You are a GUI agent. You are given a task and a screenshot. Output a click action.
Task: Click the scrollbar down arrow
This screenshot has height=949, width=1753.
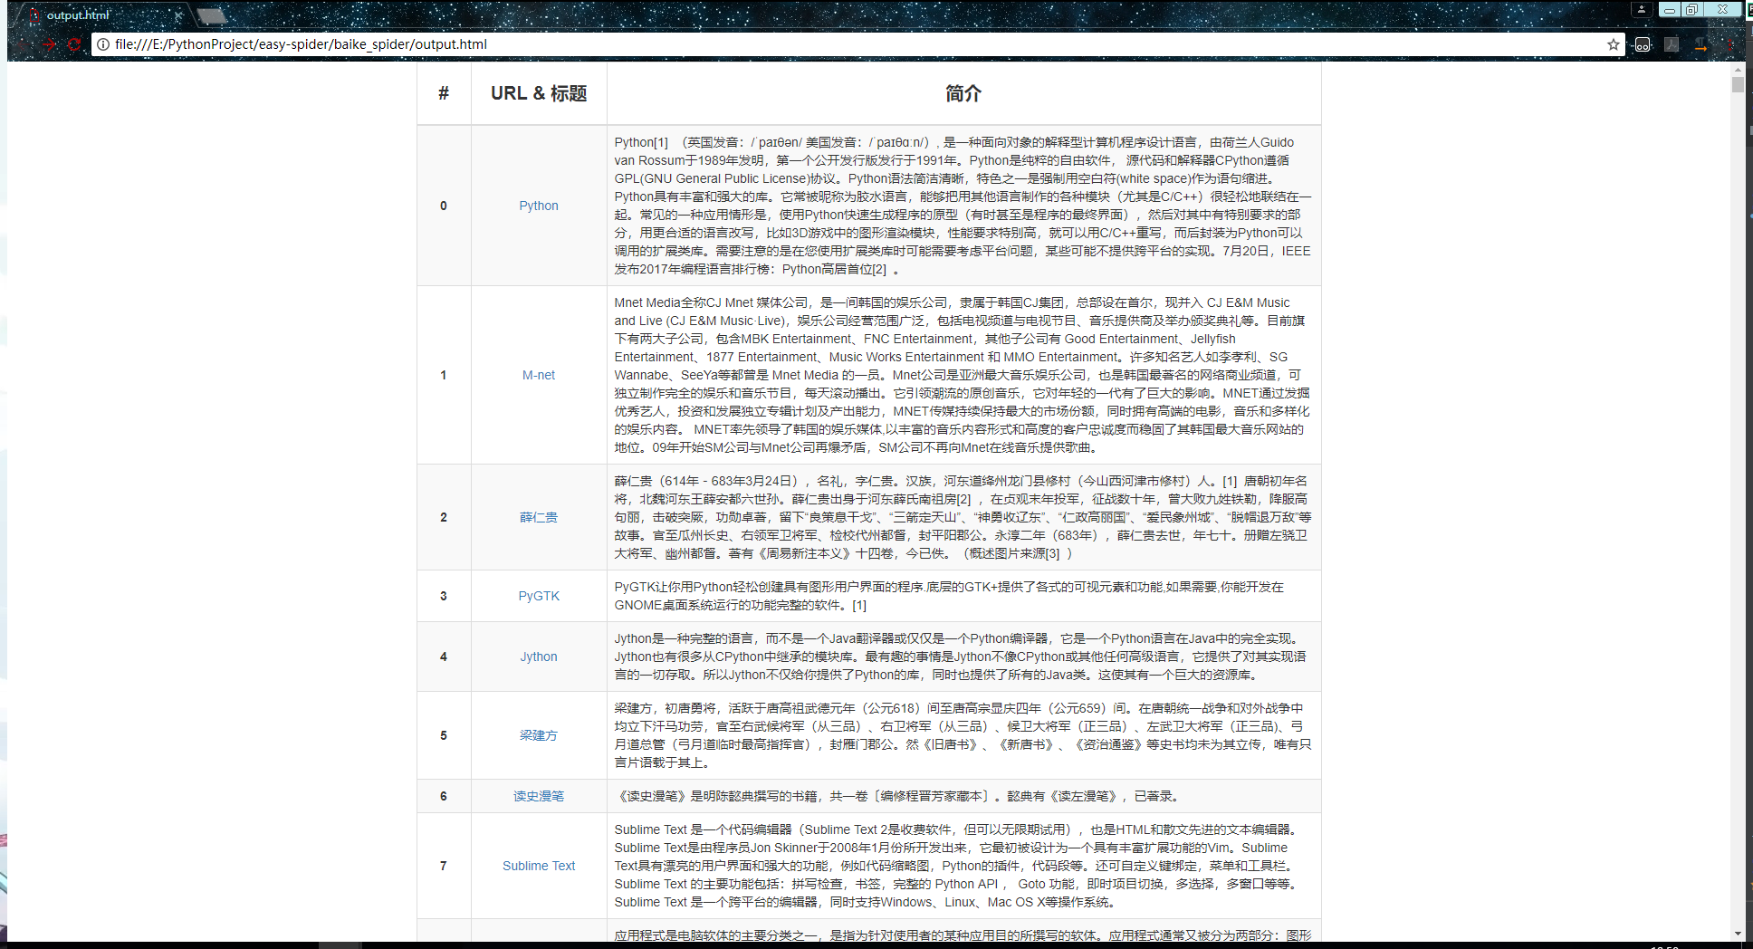1738,934
